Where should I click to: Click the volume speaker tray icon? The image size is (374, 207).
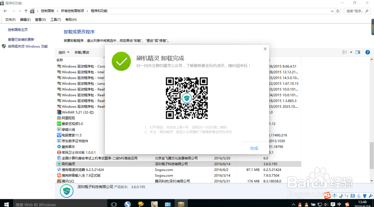[x=326, y=204]
